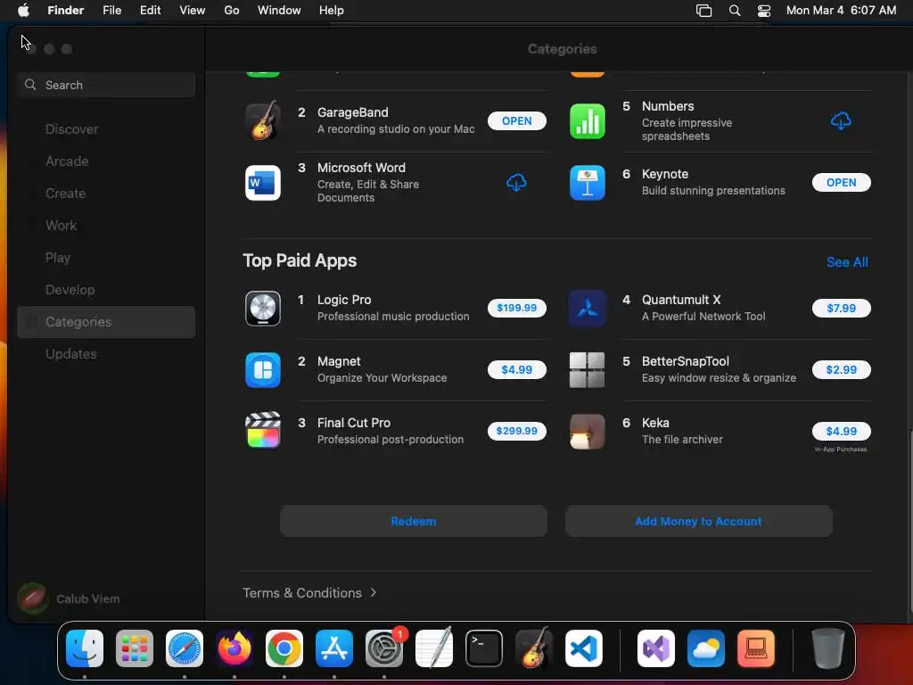Open Google Chrome from the Dock
The height and width of the screenshot is (685, 913).
pyautogui.click(x=284, y=648)
